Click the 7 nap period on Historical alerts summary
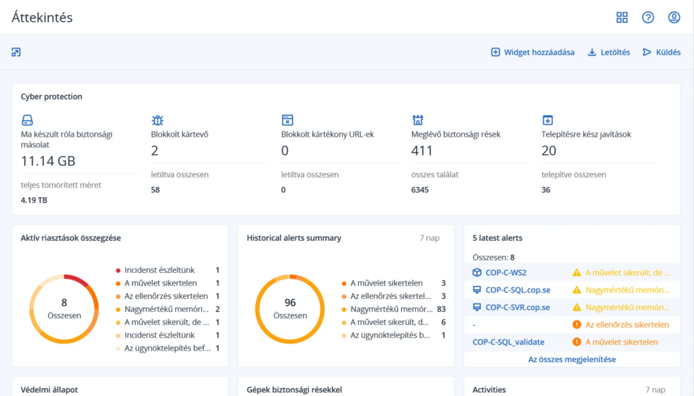Screen dimensions: 694x396 pos(429,238)
